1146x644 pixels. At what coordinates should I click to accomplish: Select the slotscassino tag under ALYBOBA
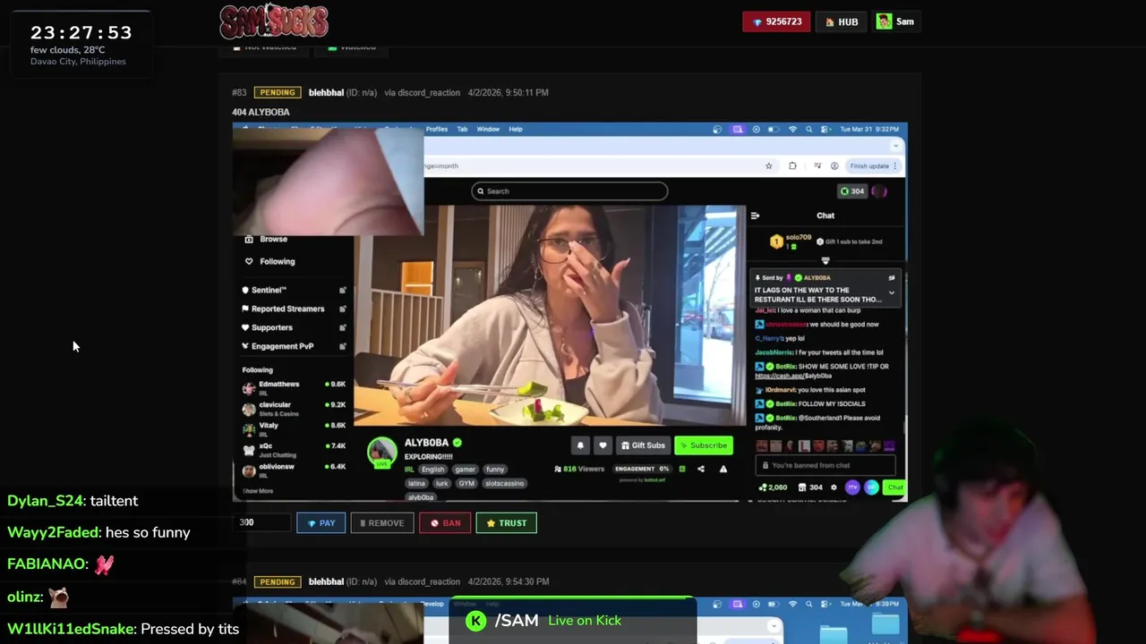[505, 483]
